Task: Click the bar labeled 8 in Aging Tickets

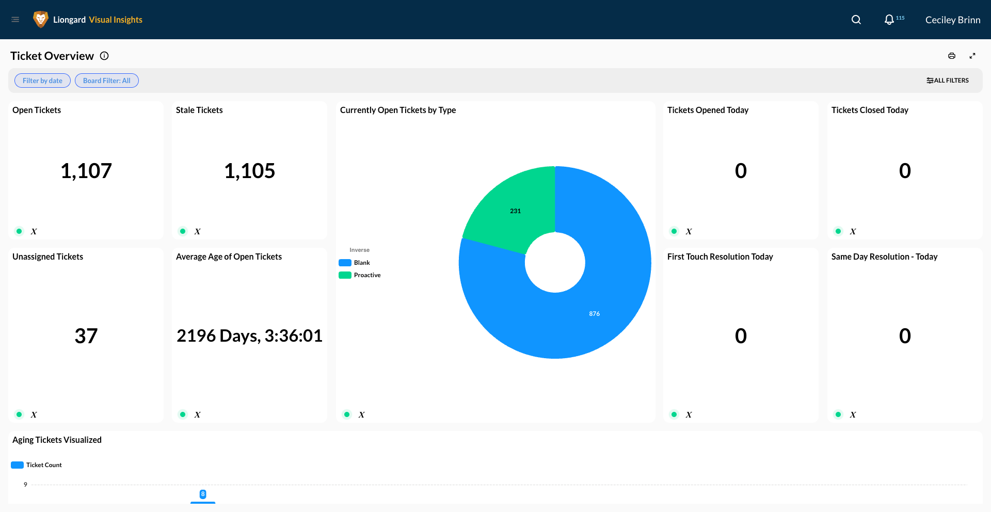Action: (x=203, y=502)
